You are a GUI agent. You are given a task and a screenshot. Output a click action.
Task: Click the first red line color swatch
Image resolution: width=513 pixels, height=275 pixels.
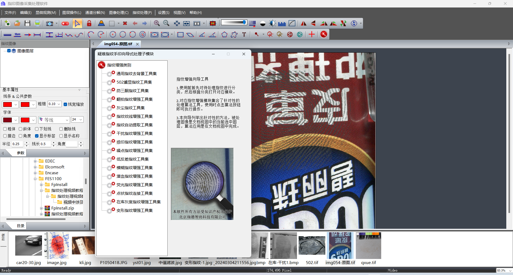(7, 104)
